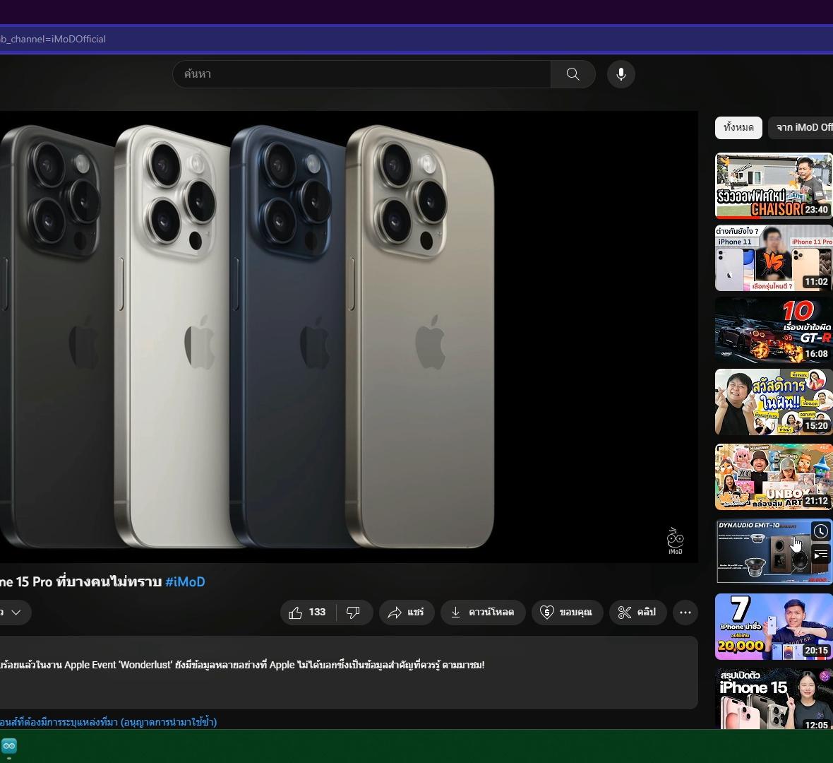This screenshot has width=833, height=763.
Task: Click Watch Later clock on Dynaudio thumbnail
Action: (821, 531)
